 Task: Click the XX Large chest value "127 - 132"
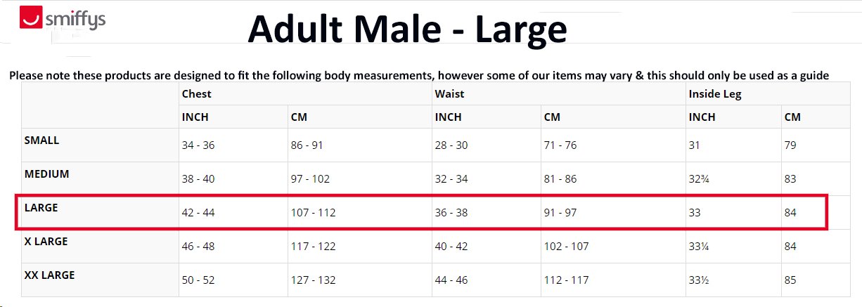(313, 280)
